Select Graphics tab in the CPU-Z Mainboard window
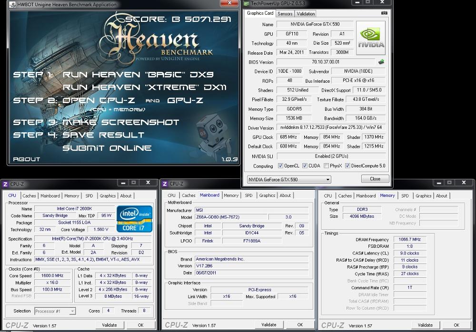This screenshot has width=476, height=332. point(267,195)
